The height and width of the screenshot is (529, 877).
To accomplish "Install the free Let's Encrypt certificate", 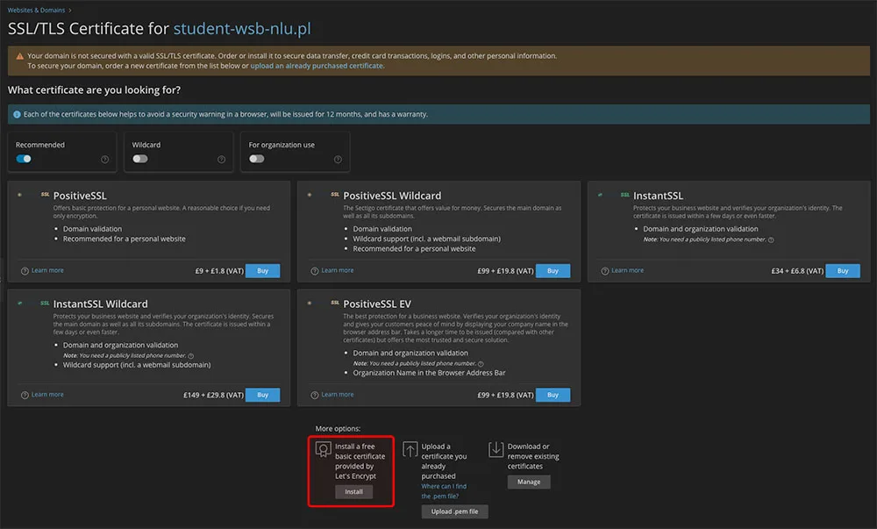I will (353, 492).
